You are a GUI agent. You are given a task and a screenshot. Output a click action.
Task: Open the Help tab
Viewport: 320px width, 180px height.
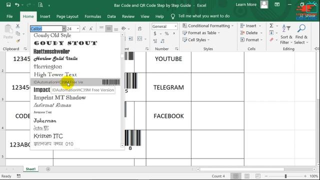tap(159, 16)
